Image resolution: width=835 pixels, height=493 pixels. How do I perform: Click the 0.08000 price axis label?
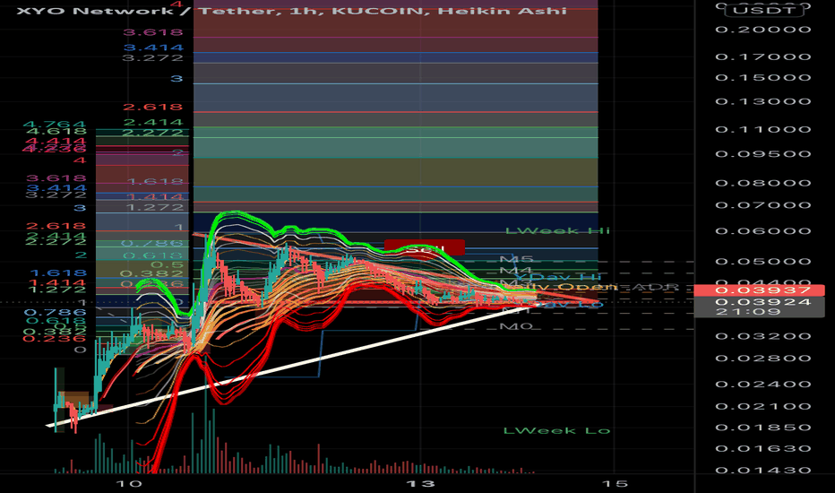[763, 184]
